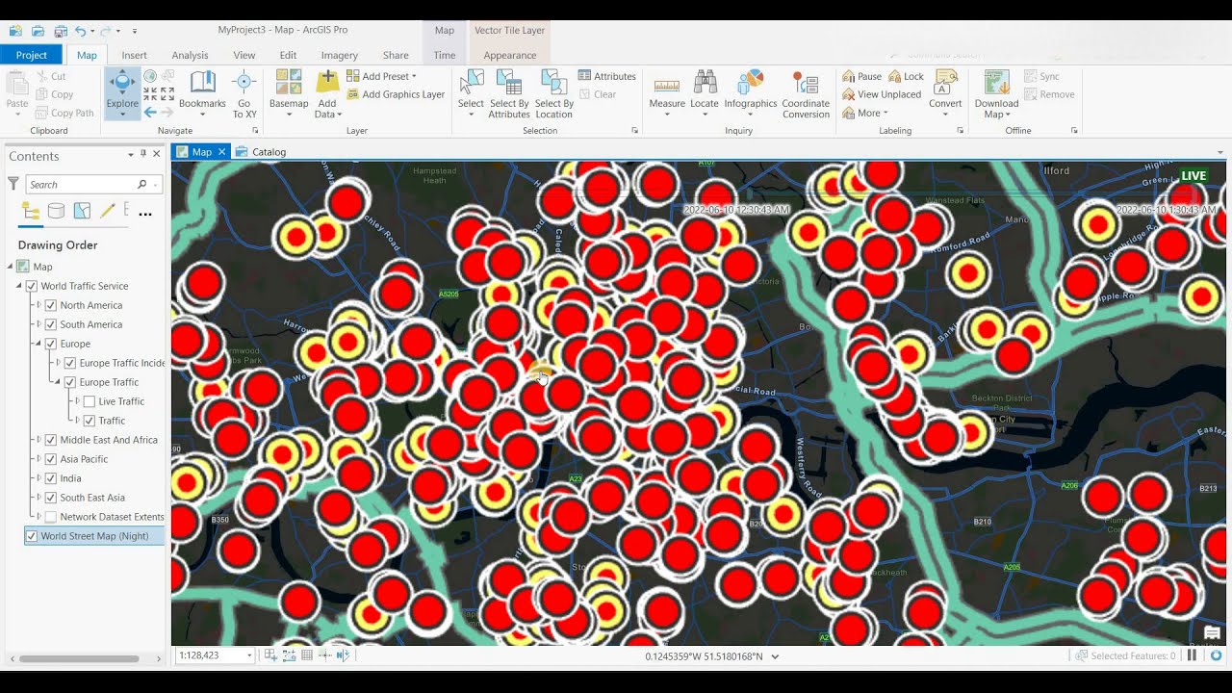Open coordinate display format dropdown

[775, 656]
